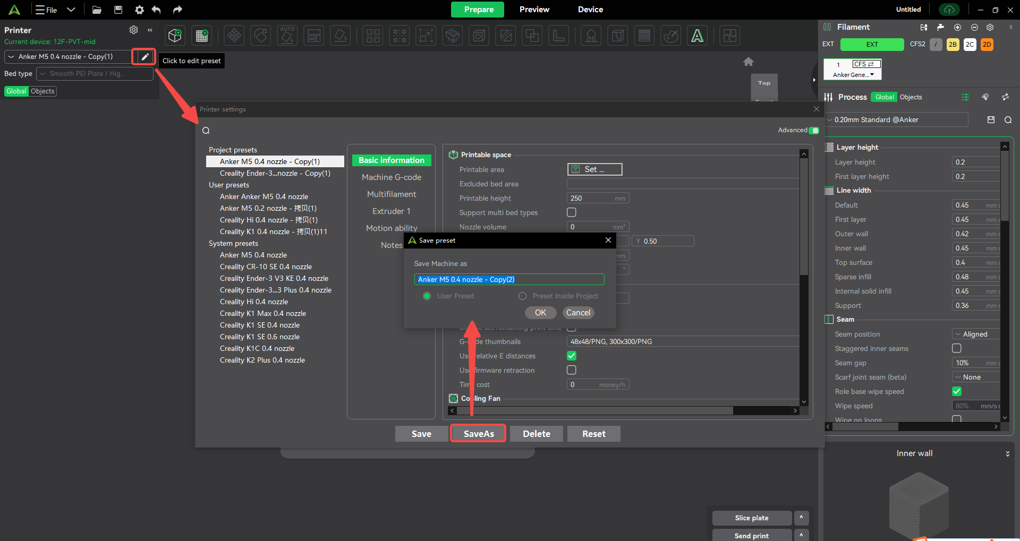
Task: Open the Seam position Aligned dropdown
Action: pos(976,334)
